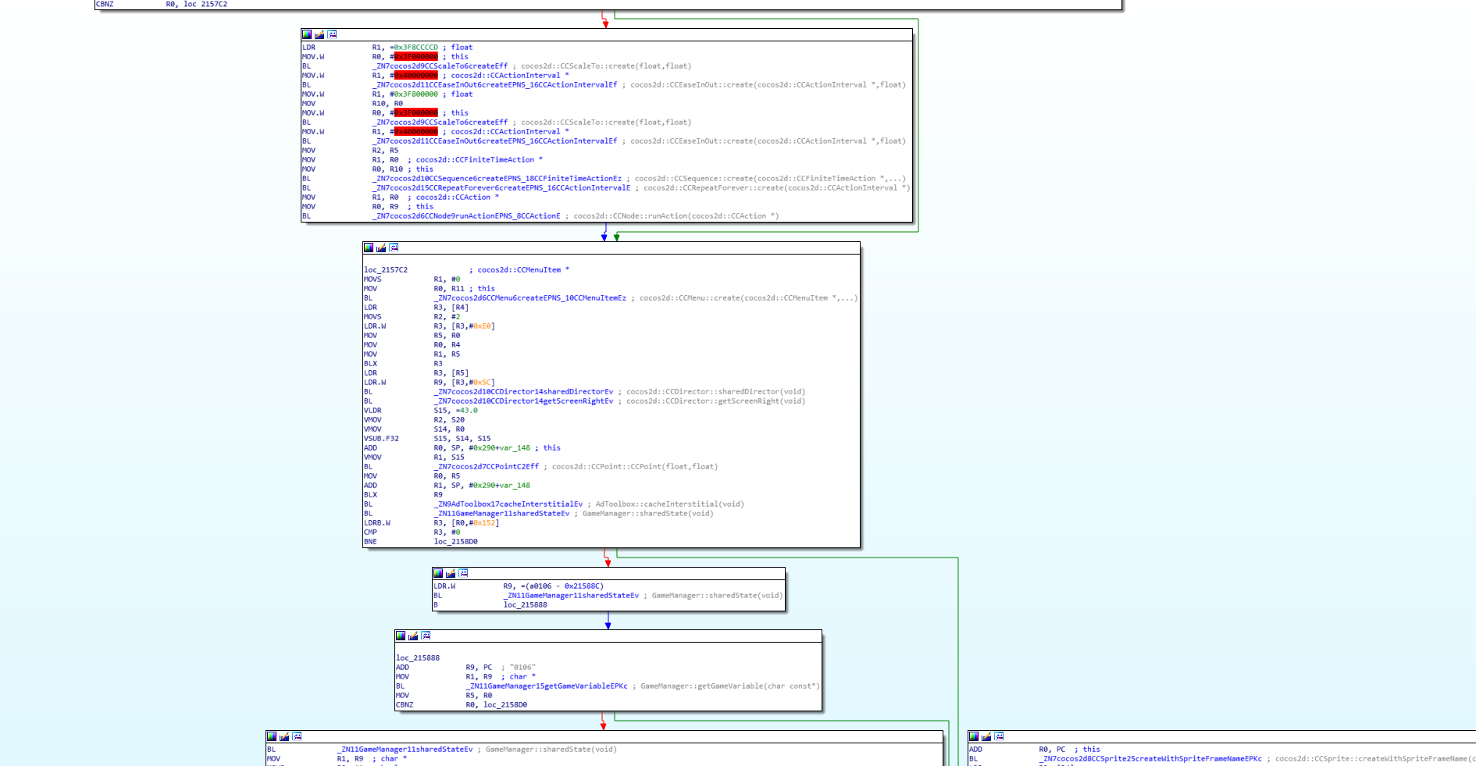This screenshot has width=1476, height=766.
Task: Click the pencil icon on the bottom-left sharedState node
Action: [x=284, y=736]
